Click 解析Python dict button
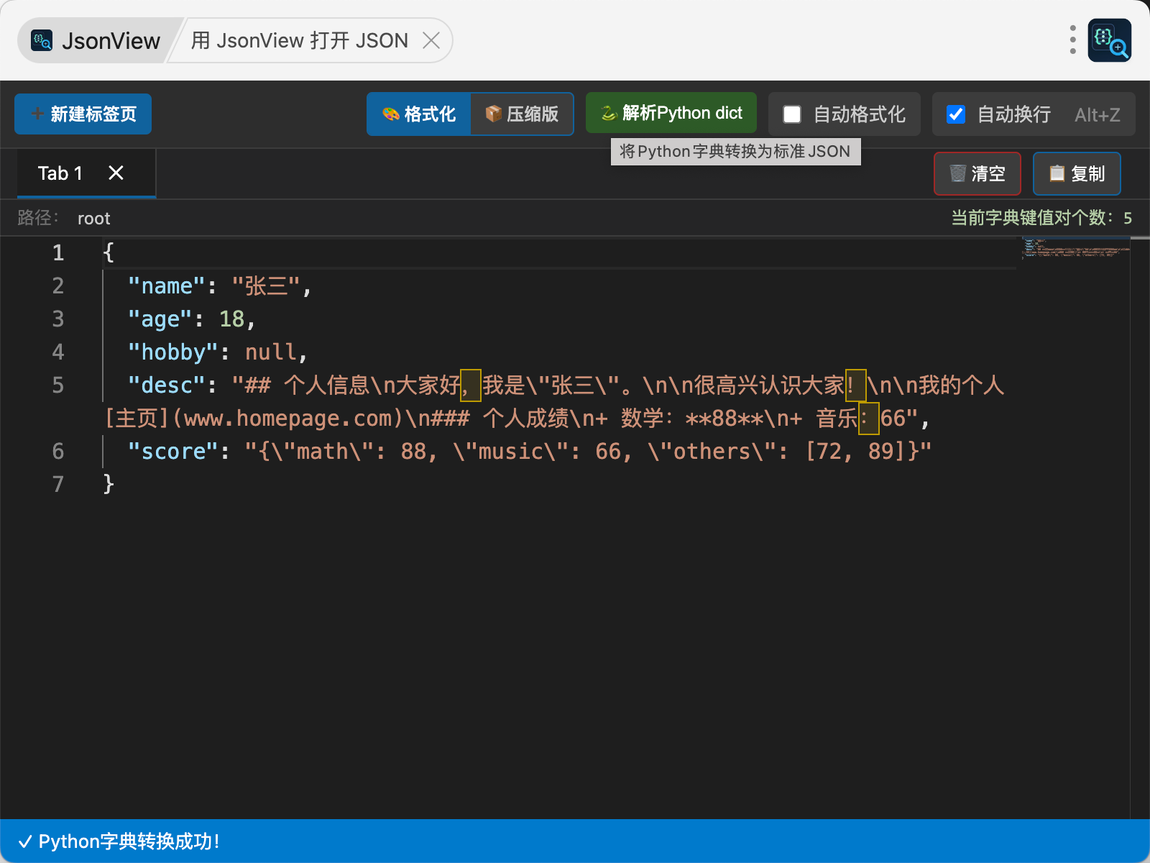 coord(671,113)
